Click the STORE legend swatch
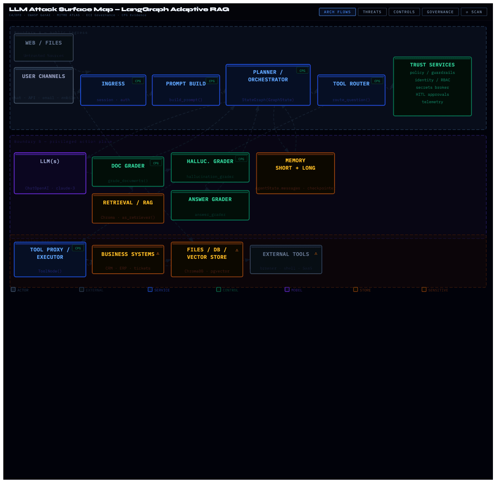 click(x=356, y=289)
